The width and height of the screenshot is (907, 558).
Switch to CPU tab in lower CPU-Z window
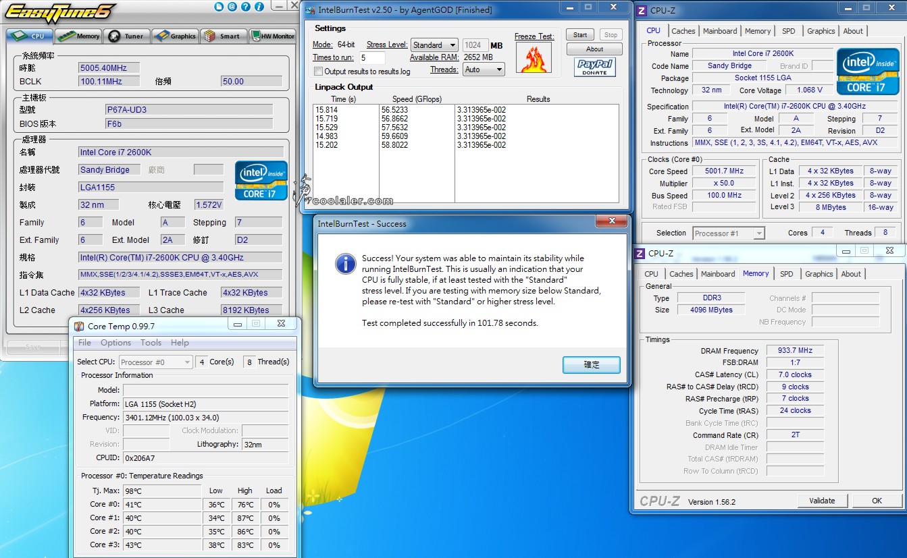pos(651,274)
